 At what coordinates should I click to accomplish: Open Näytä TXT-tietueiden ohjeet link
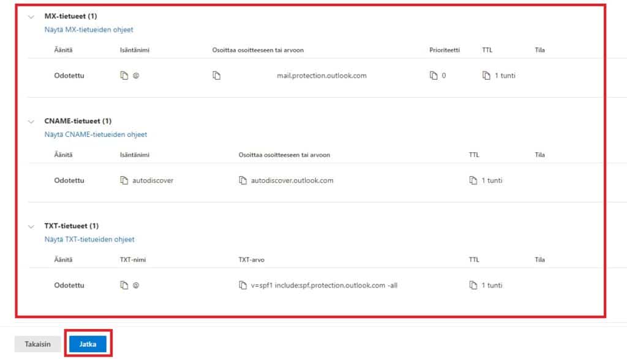click(x=89, y=239)
